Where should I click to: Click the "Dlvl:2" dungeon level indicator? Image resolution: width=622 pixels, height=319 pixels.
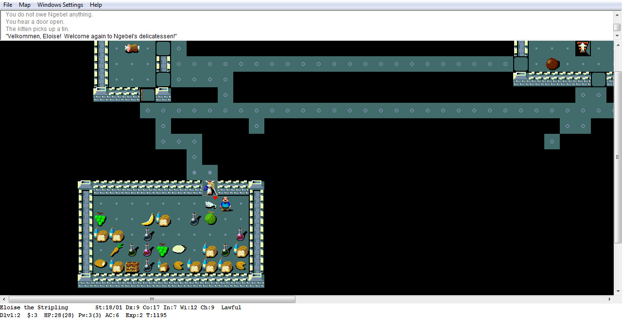tap(10, 315)
